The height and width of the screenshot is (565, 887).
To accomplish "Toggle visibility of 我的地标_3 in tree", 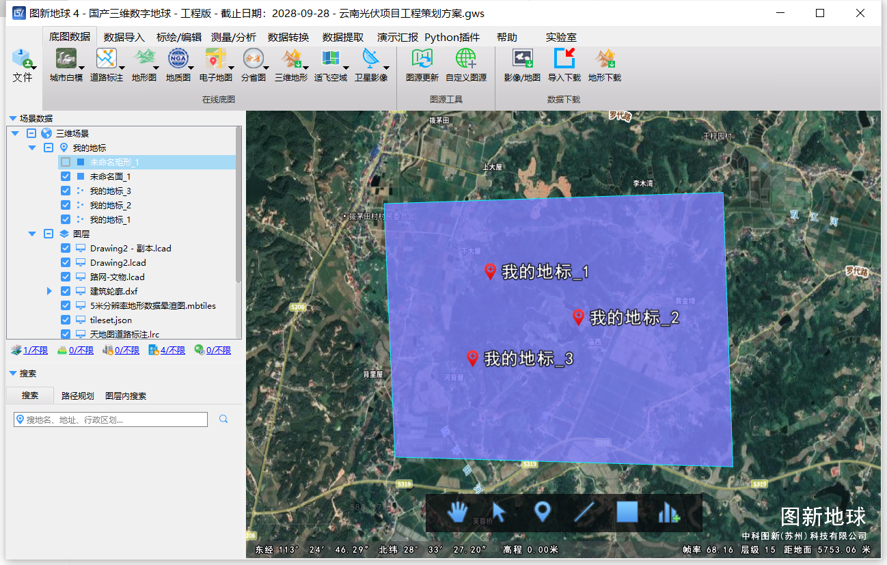I will pos(66,191).
